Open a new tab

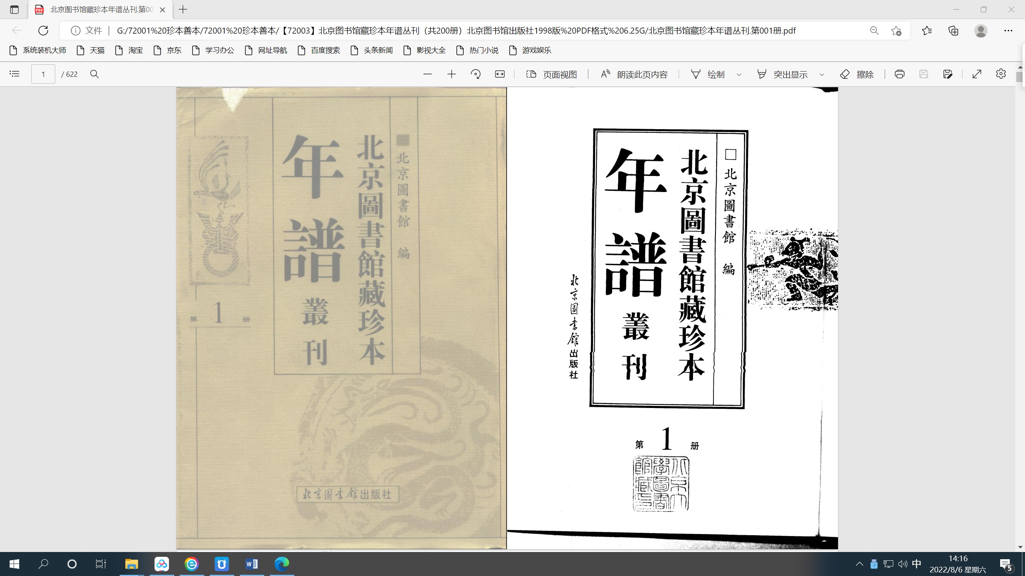coord(183,10)
